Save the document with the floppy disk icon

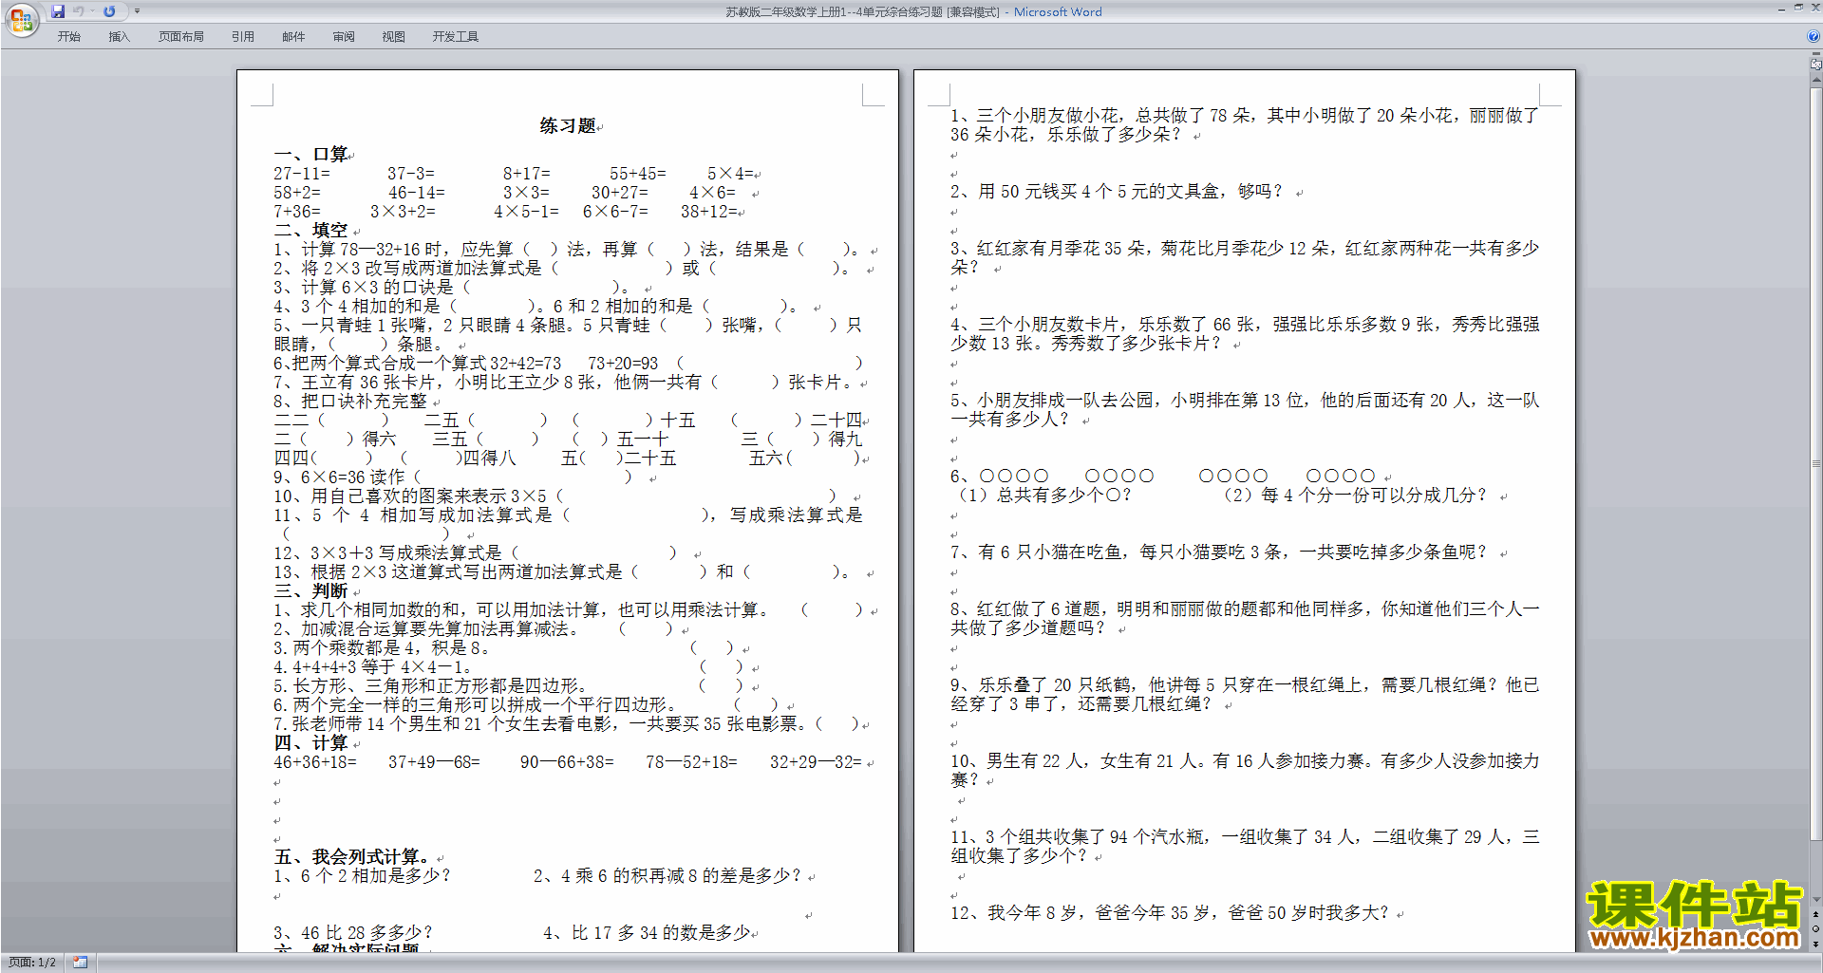(x=58, y=11)
